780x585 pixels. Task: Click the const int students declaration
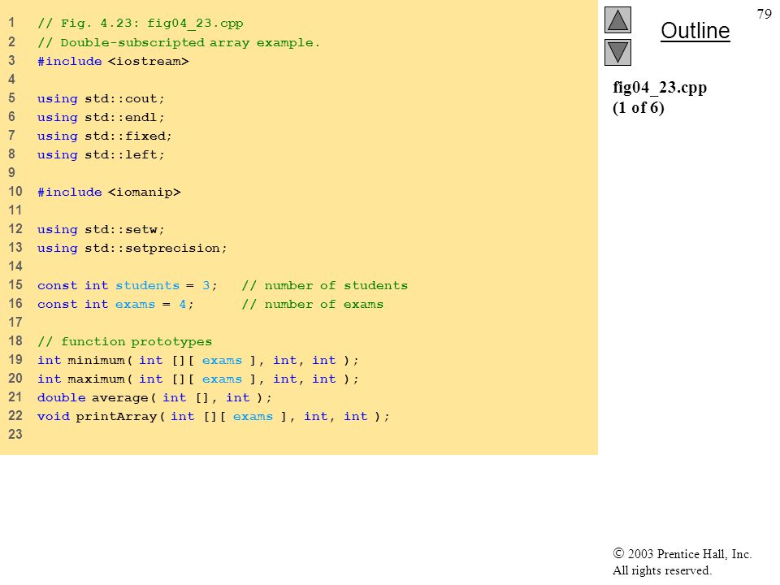128,285
